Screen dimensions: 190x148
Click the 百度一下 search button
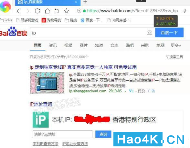coord(169,32)
